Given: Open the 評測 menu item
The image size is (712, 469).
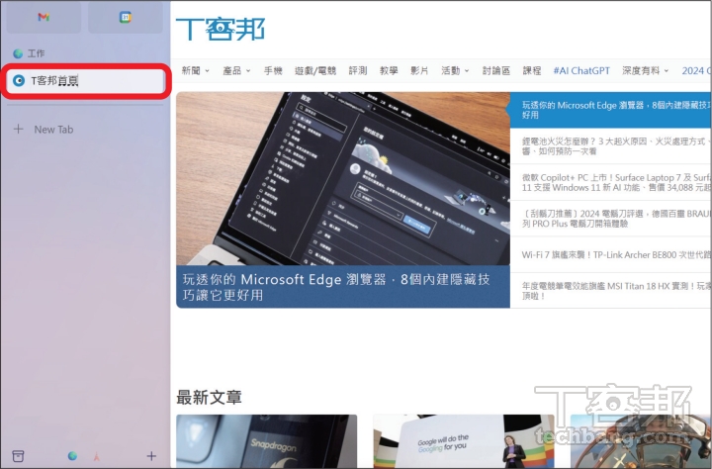Looking at the screenshot, I should [x=358, y=71].
